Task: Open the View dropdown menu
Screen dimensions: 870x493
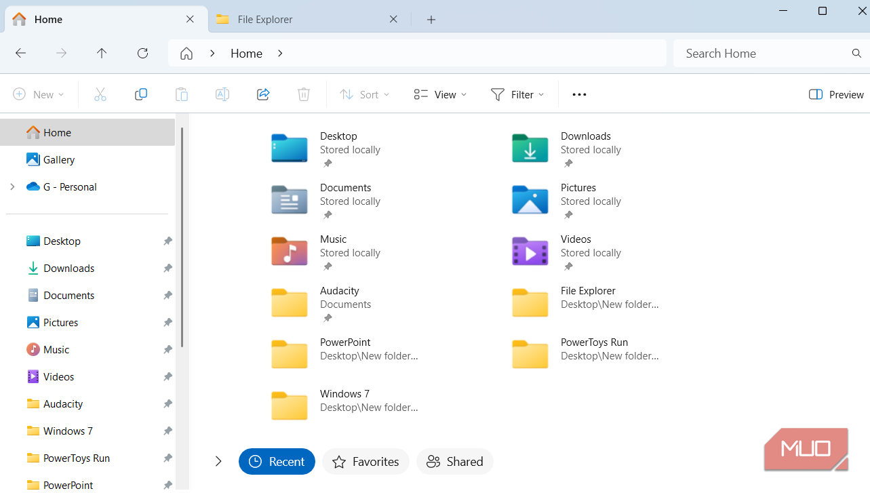Action: coord(441,94)
